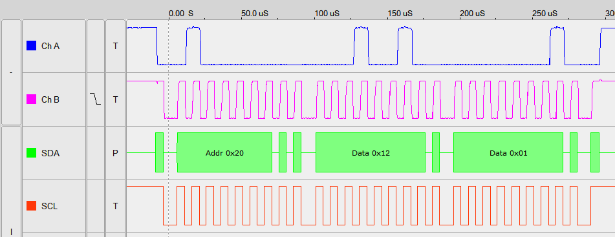Click the P mode cell for SDA
The height and width of the screenshot is (237, 615).
point(115,153)
